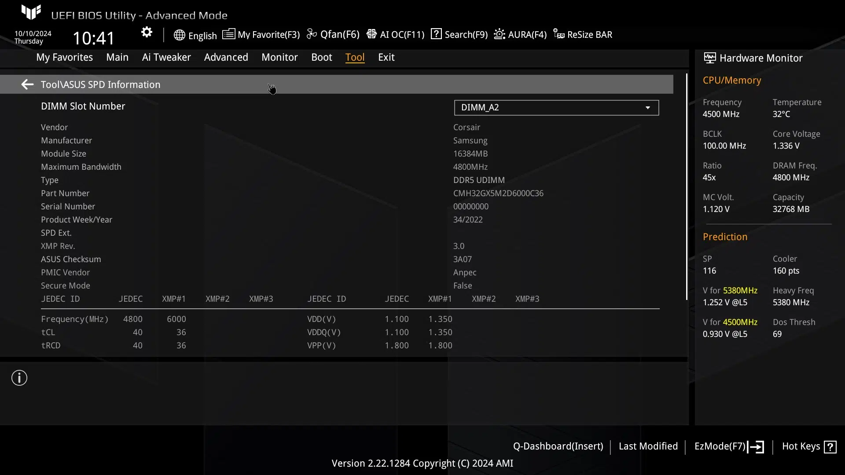Click the main panel scrollbar

click(687, 187)
